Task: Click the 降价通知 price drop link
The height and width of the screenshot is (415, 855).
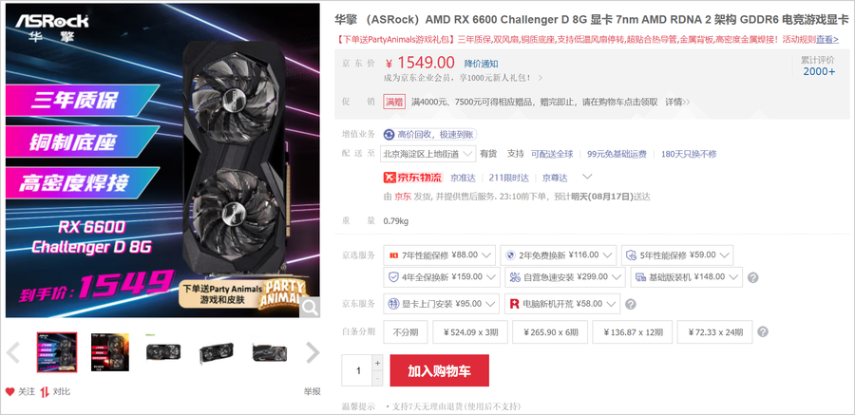Action: pos(481,64)
